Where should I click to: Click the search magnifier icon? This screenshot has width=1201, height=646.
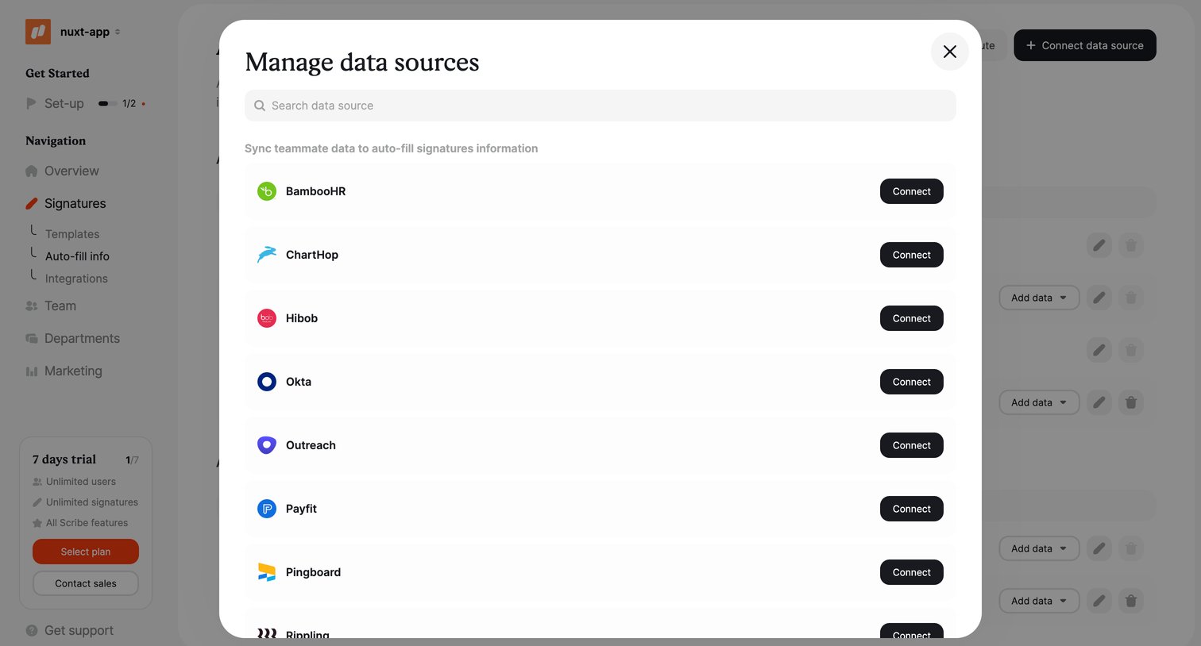coord(260,106)
